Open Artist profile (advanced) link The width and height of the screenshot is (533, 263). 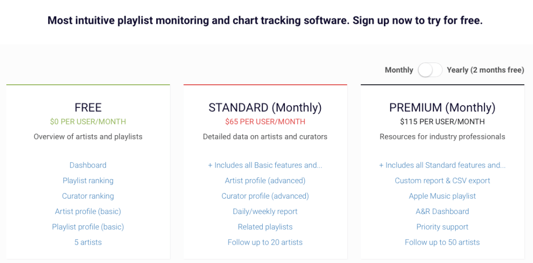pyautogui.click(x=265, y=181)
